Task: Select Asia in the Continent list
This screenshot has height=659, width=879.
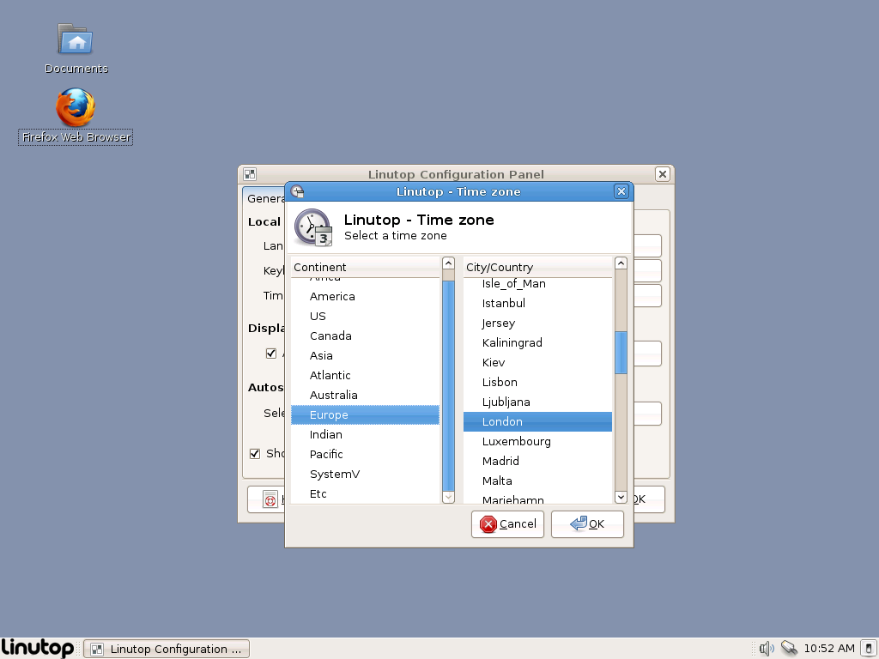Action: tap(365, 355)
